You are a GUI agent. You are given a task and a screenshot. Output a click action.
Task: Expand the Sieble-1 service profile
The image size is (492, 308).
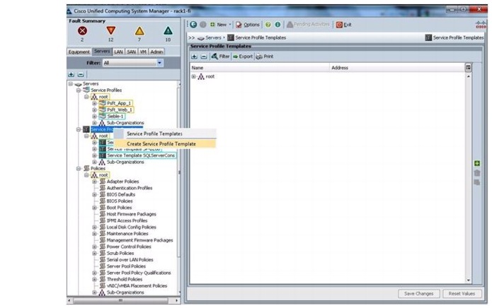pos(94,117)
